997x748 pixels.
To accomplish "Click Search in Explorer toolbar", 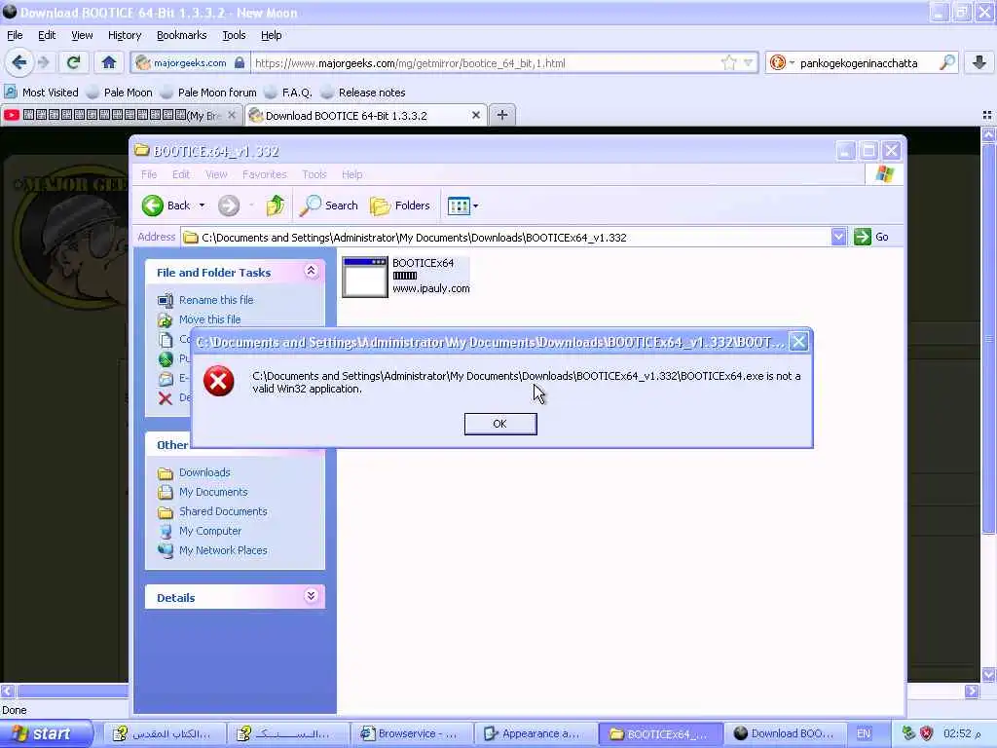I will pyautogui.click(x=329, y=206).
